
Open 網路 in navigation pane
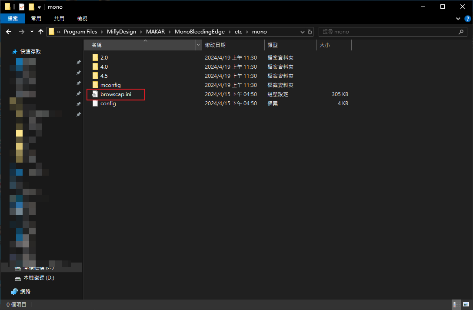[25, 292]
